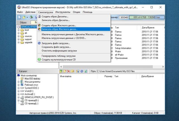Click the boot folder icon in image tree

click(x=22, y=30)
